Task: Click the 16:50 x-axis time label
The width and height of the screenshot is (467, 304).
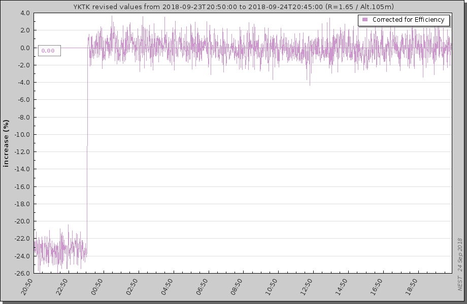Action: [377, 287]
